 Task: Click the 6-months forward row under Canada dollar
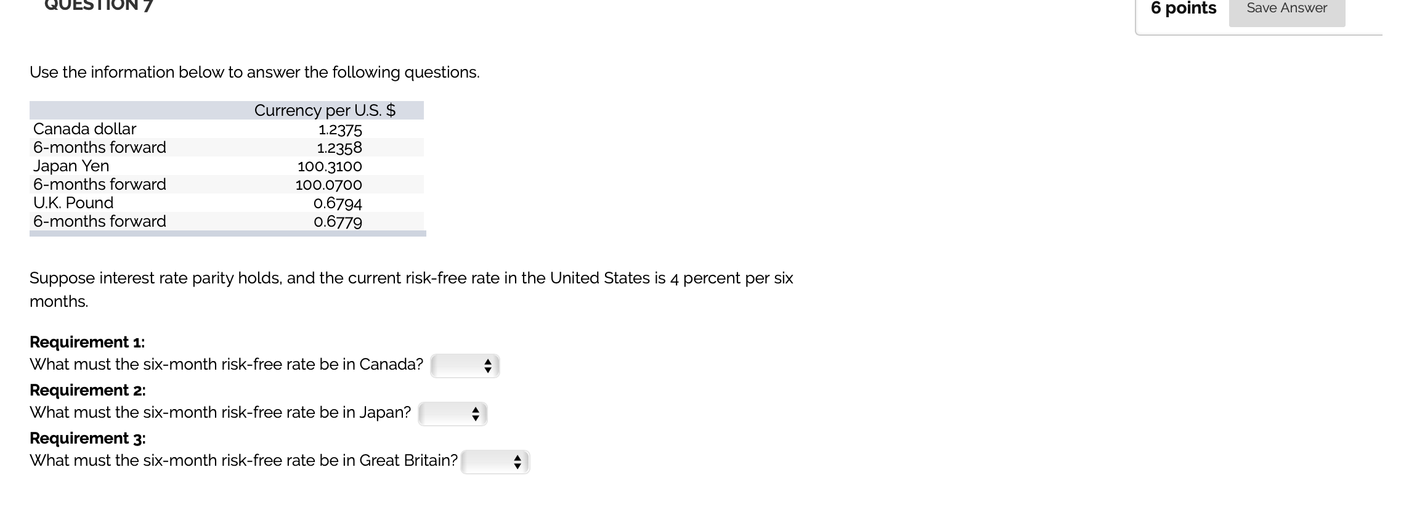[x=99, y=147]
